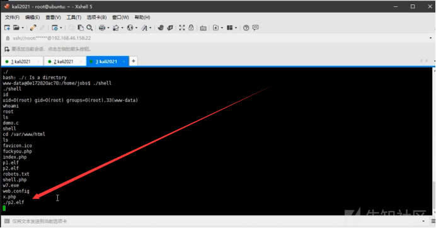
Task: Click the add-session arrow flag icon
Action: (7, 49)
